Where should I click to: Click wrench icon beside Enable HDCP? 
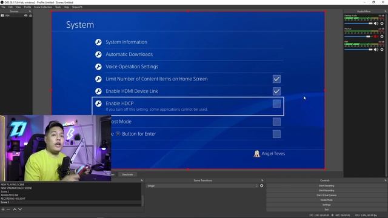(98, 104)
